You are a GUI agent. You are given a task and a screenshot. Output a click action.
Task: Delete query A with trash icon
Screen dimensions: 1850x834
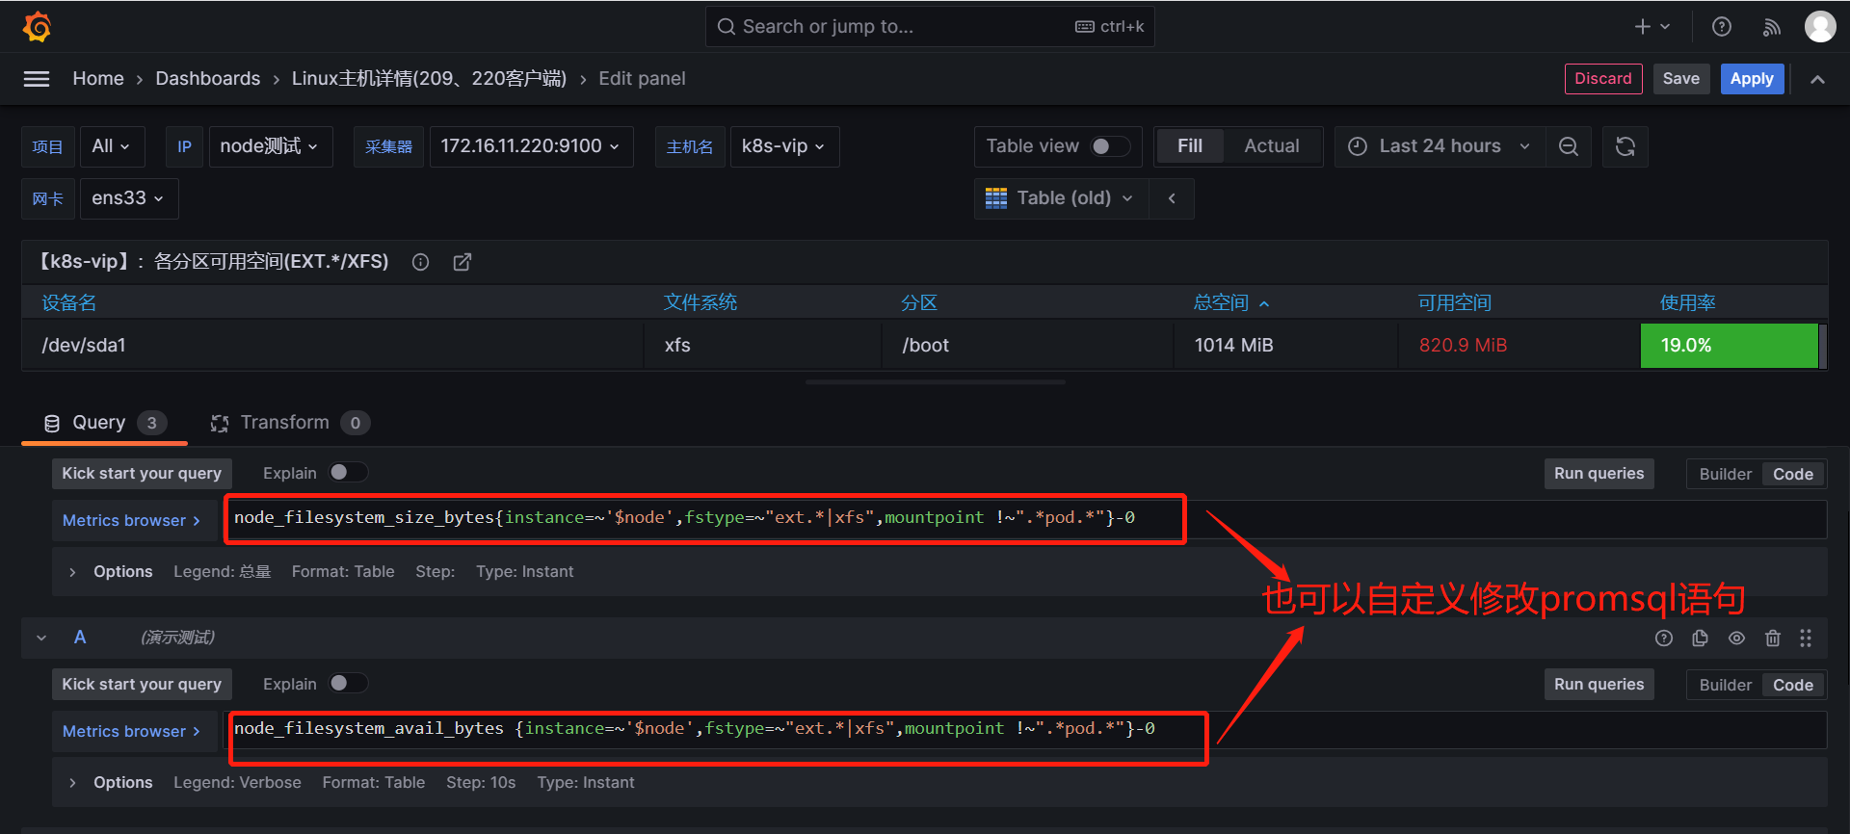[x=1772, y=638]
